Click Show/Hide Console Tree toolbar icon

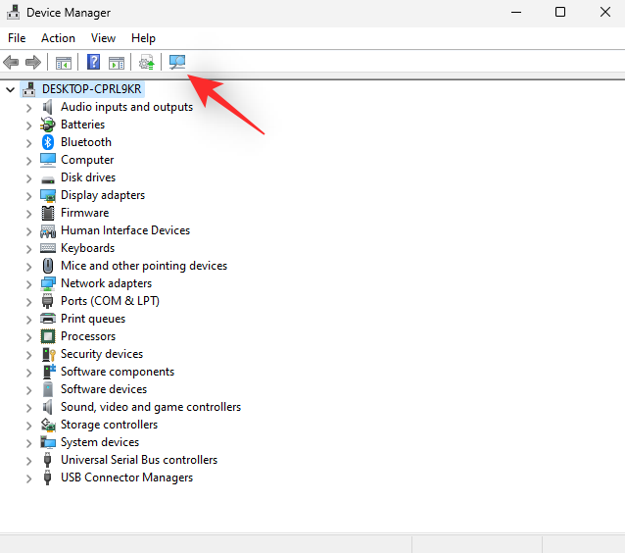[64, 63]
